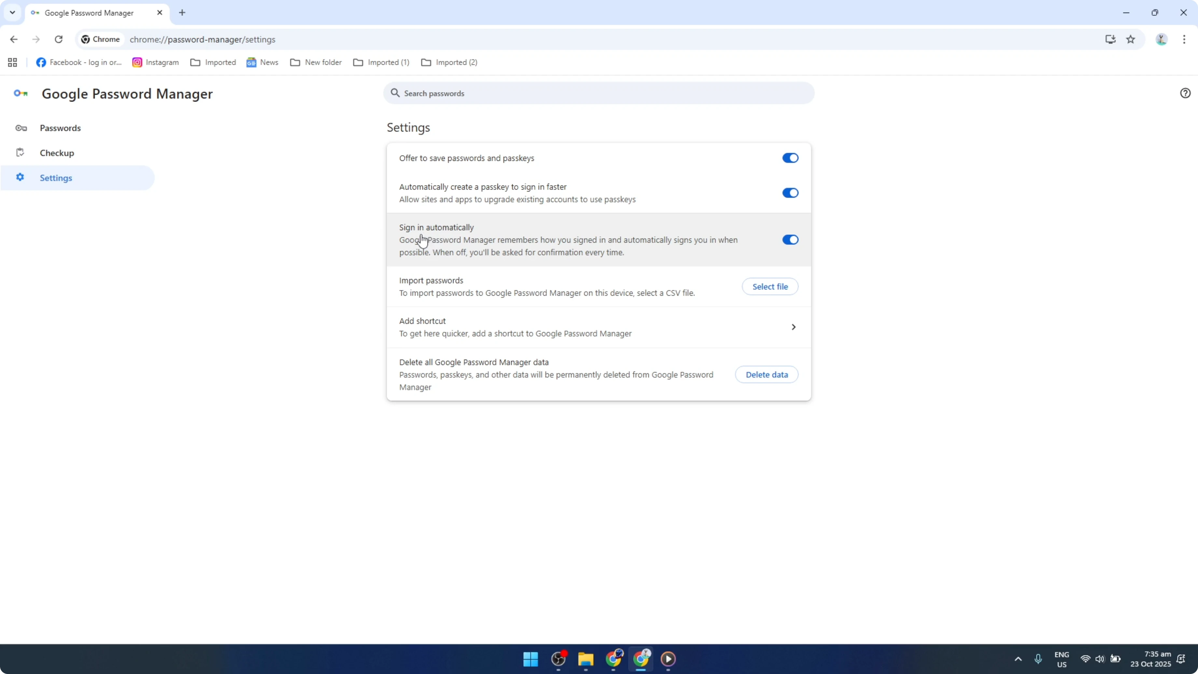Switch to first Chrome taskbar icon
The width and height of the screenshot is (1198, 674).
point(613,659)
